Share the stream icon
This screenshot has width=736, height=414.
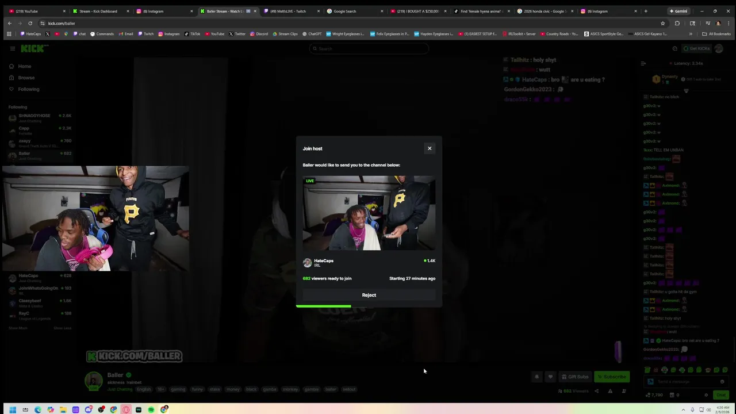point(596,391)
